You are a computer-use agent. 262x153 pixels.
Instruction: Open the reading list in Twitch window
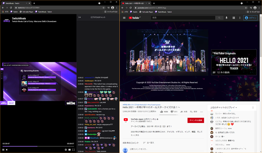tap(111, 12)
